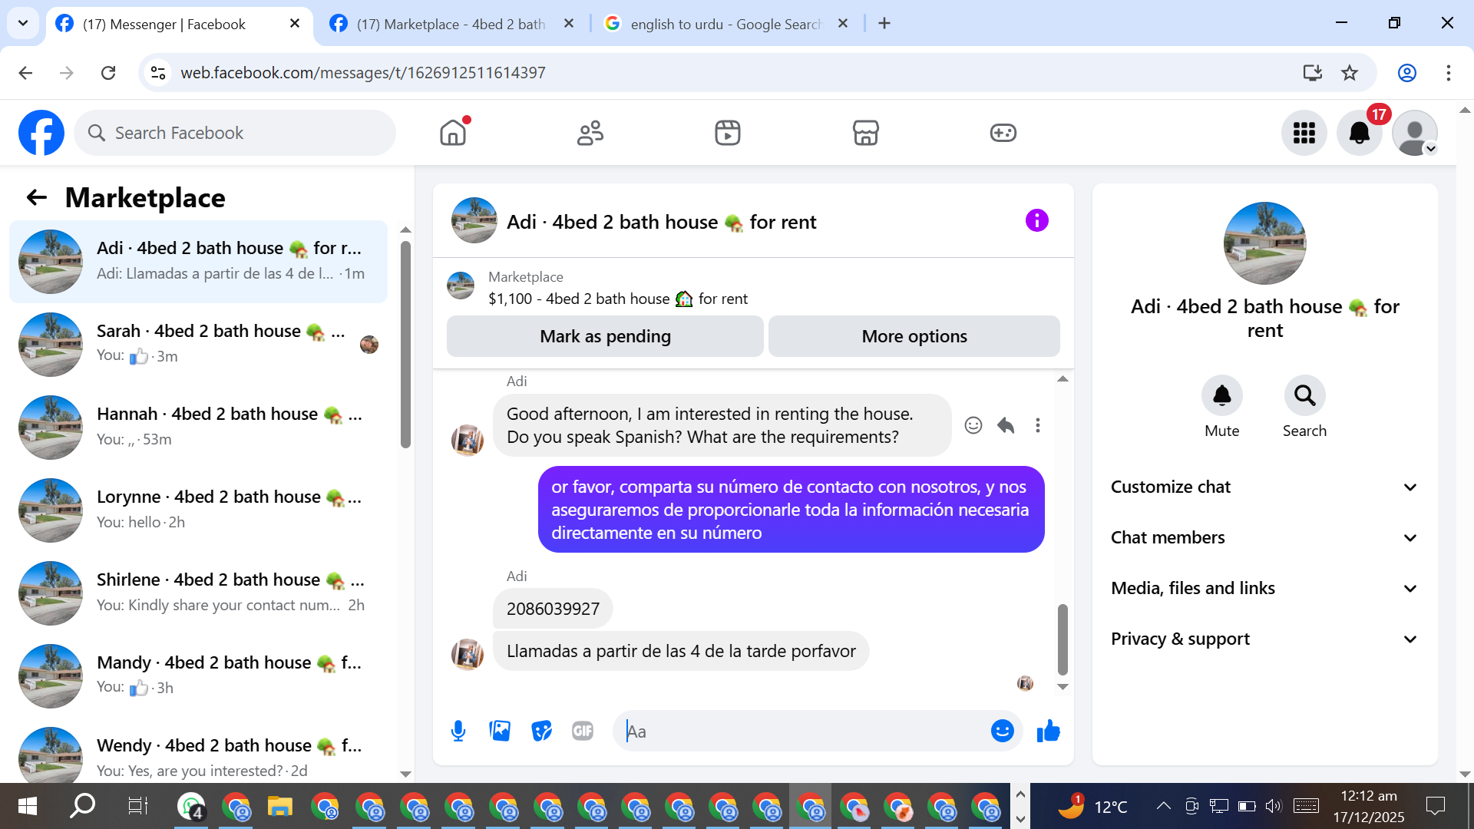Image resolution: width=1474 pixels, height=829 pixels.
Task: Switch to english to urdu Google Search tab
Action: (x=725, y=24)
